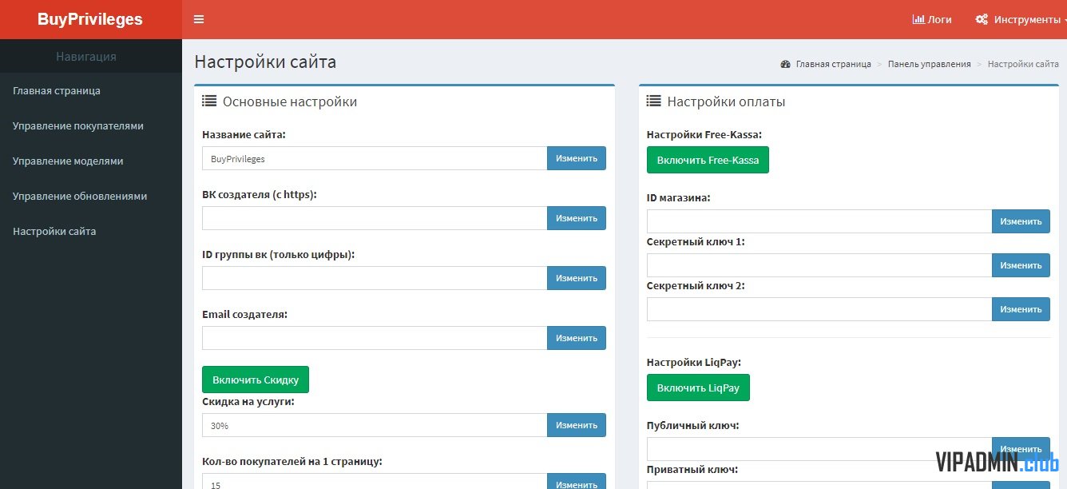Click Изменить for Скидка на услуги
1067x489 pixels.
[577, 425]
